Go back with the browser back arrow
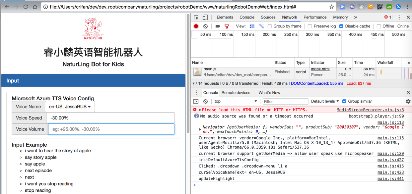Image resolution: width=412 pixels, height=194 pixels. (7, 7)
